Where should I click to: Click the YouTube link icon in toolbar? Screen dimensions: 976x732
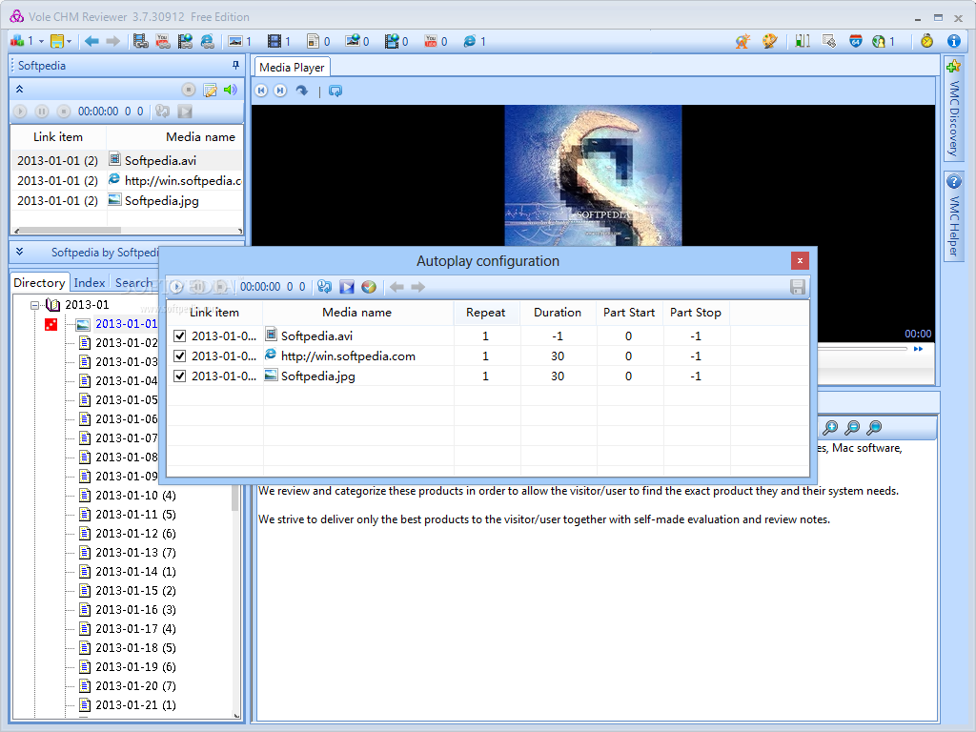pos(162,41)
